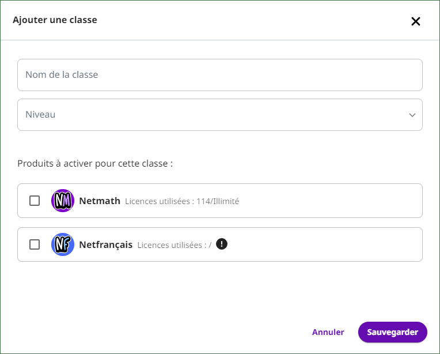Viewport: 440px width, 354px height.
Task: Tick the Netfrançais checkbox
Action: (35, 244)
